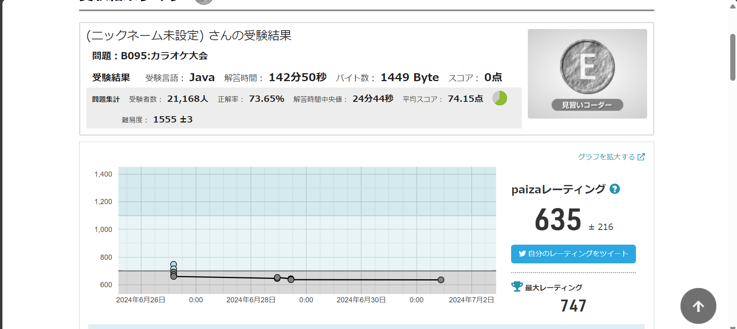The width and height of the screenshot is (737, 329).
Task: Click the trophy icon next to 最大レーティング
Action: [517, 286]
